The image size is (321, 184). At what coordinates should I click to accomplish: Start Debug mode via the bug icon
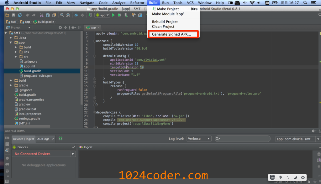[119, 15]
